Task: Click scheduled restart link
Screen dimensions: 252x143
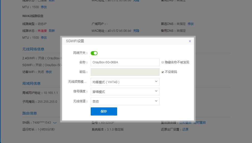Action: 199,123
